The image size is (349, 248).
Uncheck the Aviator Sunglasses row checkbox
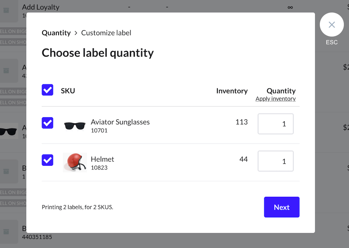(47, 123)
